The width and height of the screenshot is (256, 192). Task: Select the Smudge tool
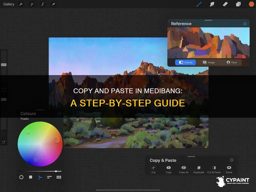(212, 4)
